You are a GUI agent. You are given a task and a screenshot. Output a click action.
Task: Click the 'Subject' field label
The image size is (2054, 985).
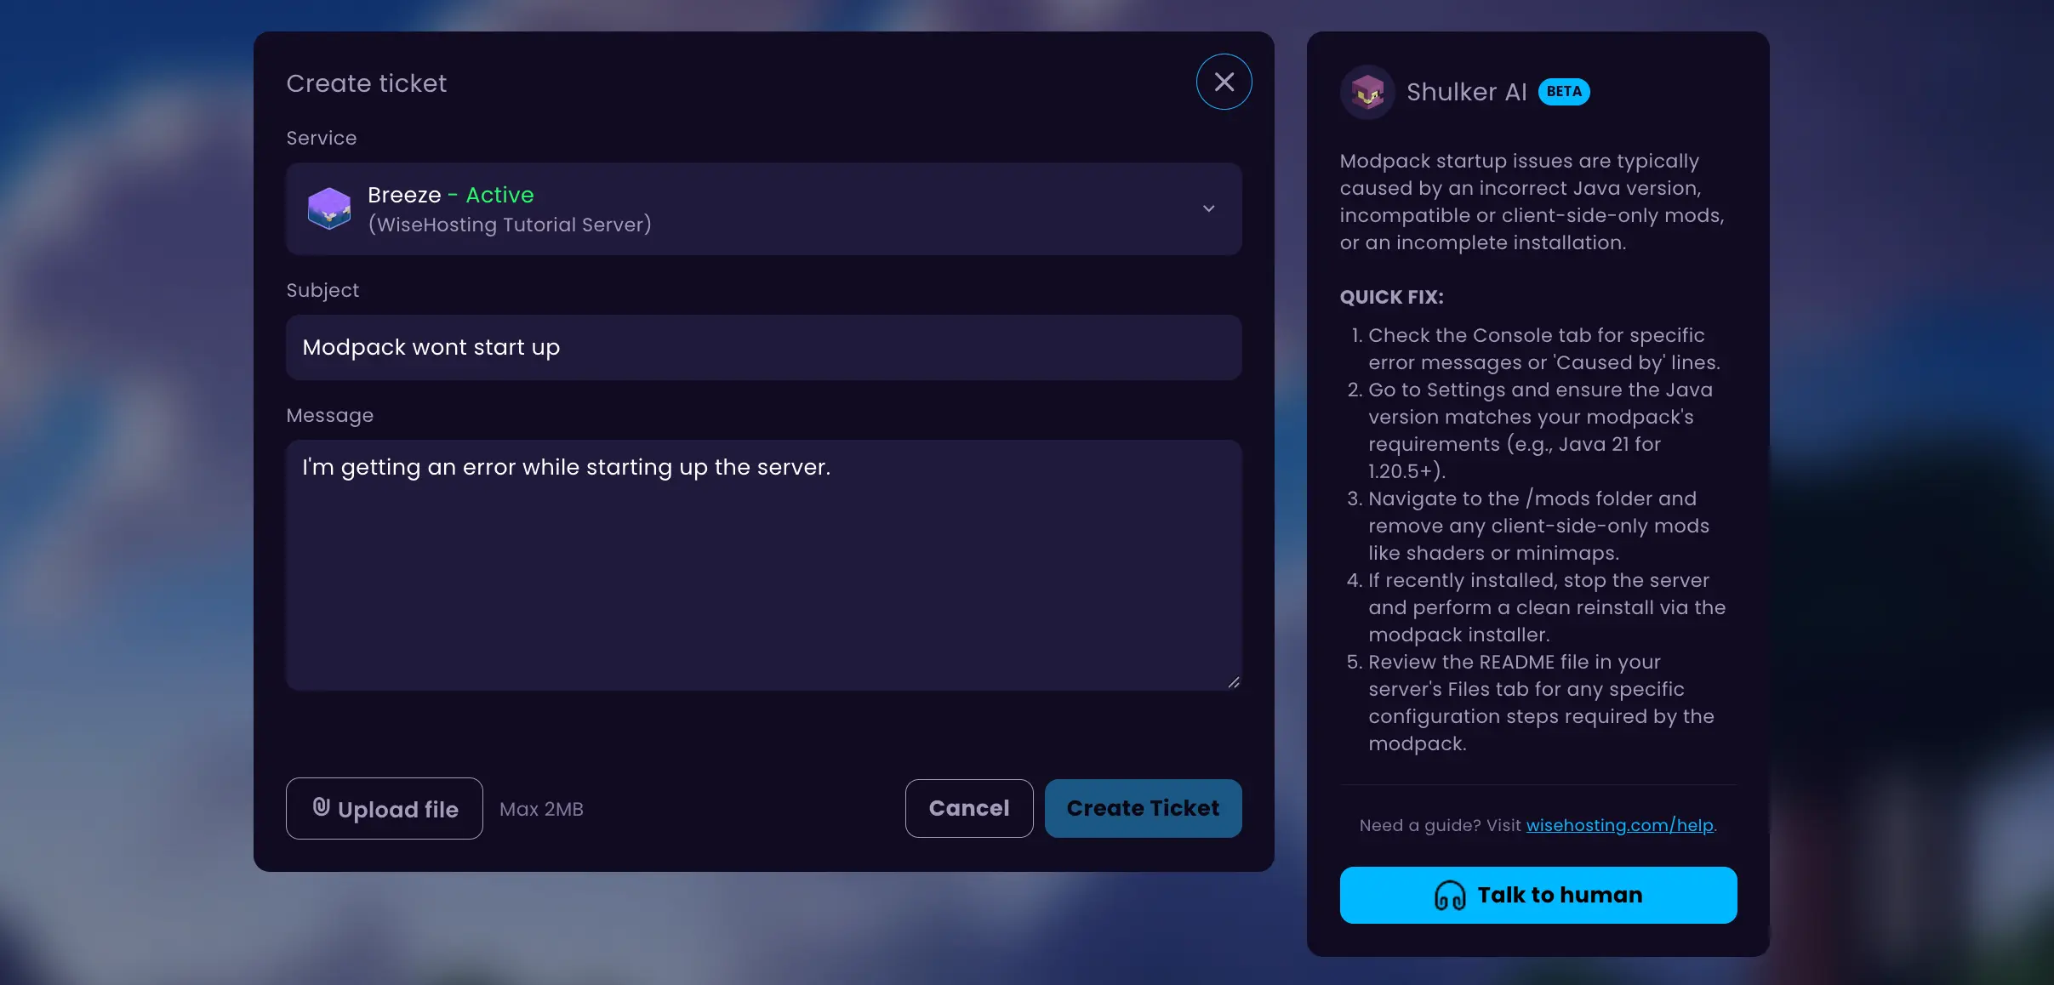click(322, 290)
